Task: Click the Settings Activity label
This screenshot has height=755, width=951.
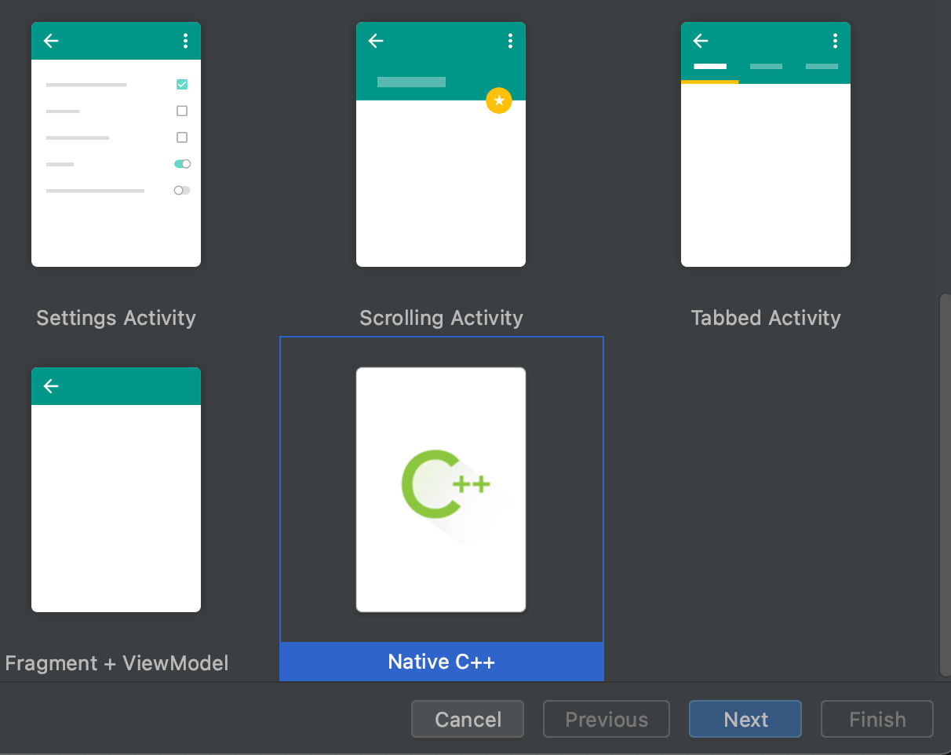Action: 116,318
